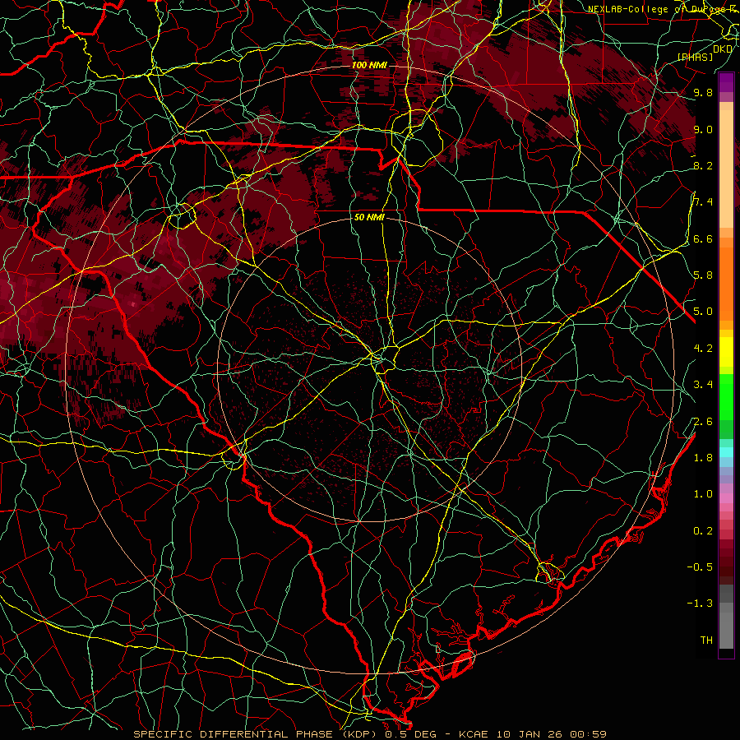Click the 3.4 value on color scale
740x740 pixels.
703,384
